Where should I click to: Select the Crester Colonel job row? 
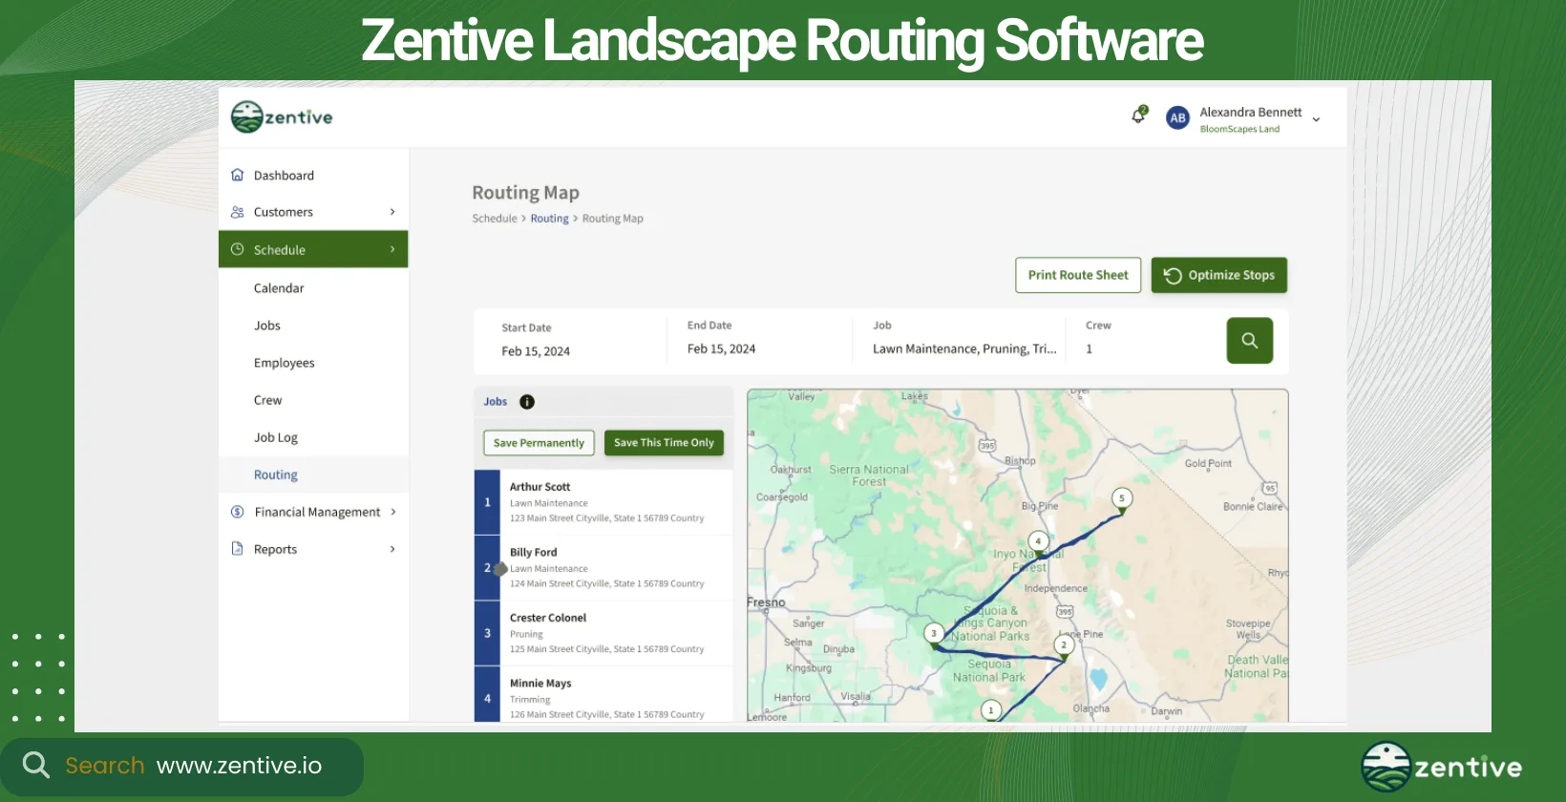pos(603,633)
